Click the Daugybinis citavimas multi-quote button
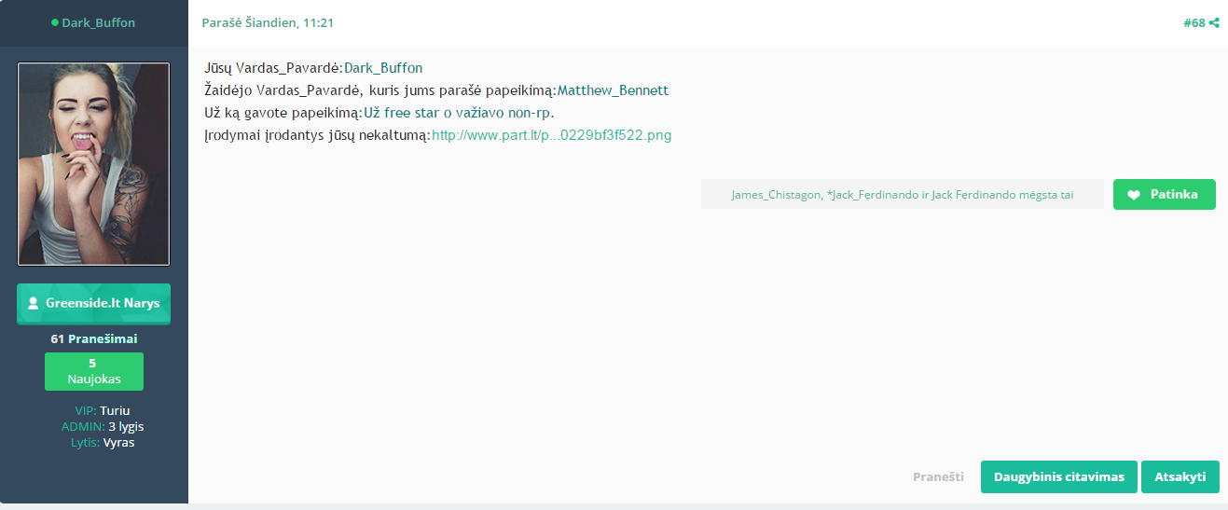1228x510 pixels. 1059,476
